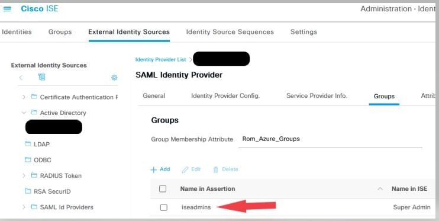Open the Service Provider Info. tab
The image size is (439, 221).
[317, 95]
